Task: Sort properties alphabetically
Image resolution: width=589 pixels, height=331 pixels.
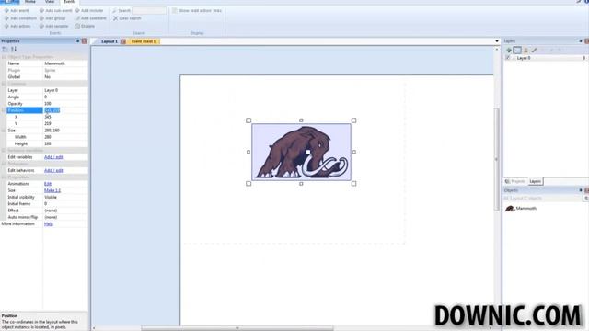Action: (x=14, y=49)
